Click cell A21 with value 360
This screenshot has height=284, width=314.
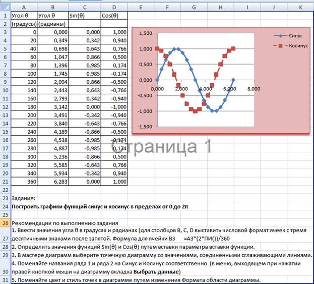coord(24,182)
